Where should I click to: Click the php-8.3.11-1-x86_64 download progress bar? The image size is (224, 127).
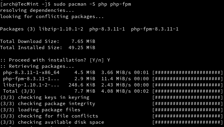[187, 73]
